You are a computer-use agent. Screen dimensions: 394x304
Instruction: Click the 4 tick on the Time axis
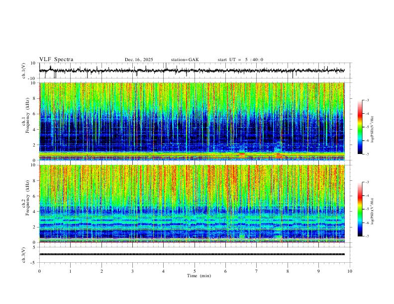[164, 271]
